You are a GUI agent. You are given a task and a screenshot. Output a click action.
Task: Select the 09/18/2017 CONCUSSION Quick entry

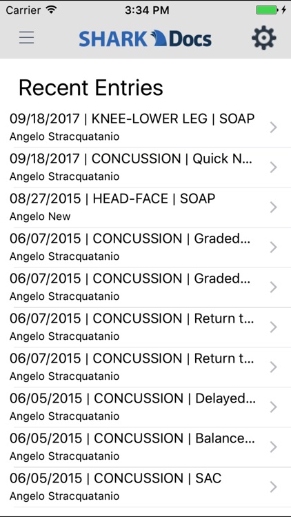[145, 168]
